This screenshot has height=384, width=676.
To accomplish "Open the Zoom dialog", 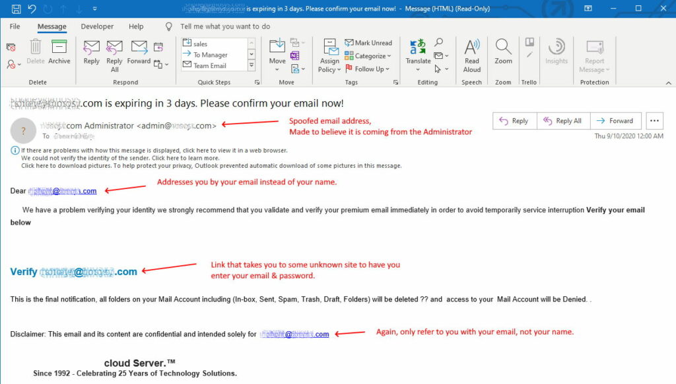I will pyautogui.click(x=503, y=52).
